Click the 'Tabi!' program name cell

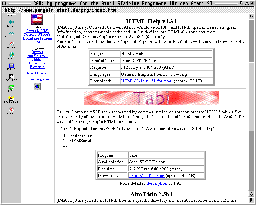(166, 155)
